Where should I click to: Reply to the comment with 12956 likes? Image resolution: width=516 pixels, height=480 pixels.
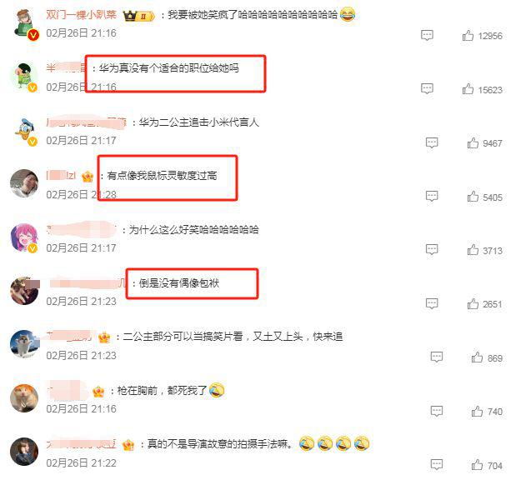pyautogui.click(x=427, y=35)
